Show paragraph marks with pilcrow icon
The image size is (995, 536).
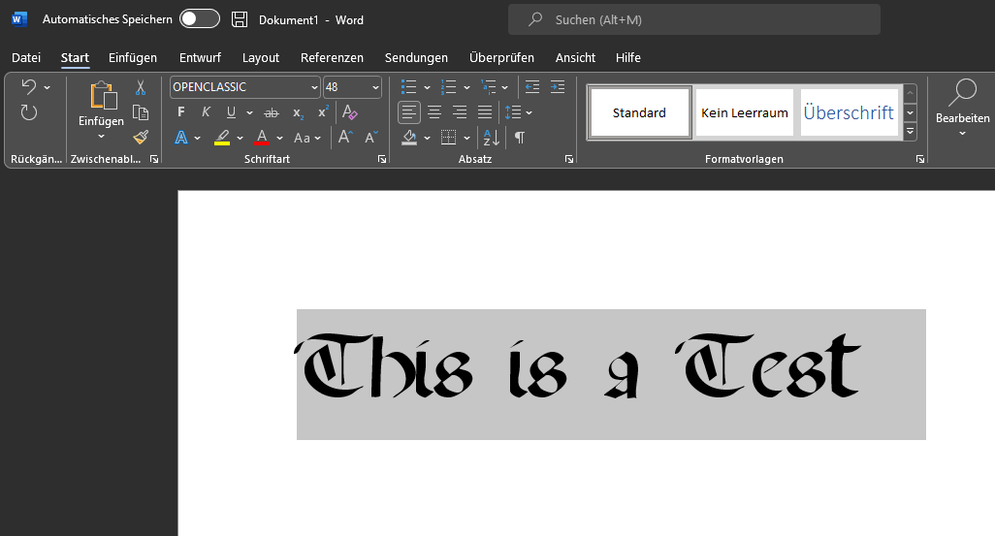pyautogui.click(x=520, y=138)
